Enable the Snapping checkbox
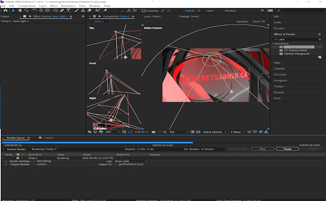326x201 pixels. pos(143,11)
